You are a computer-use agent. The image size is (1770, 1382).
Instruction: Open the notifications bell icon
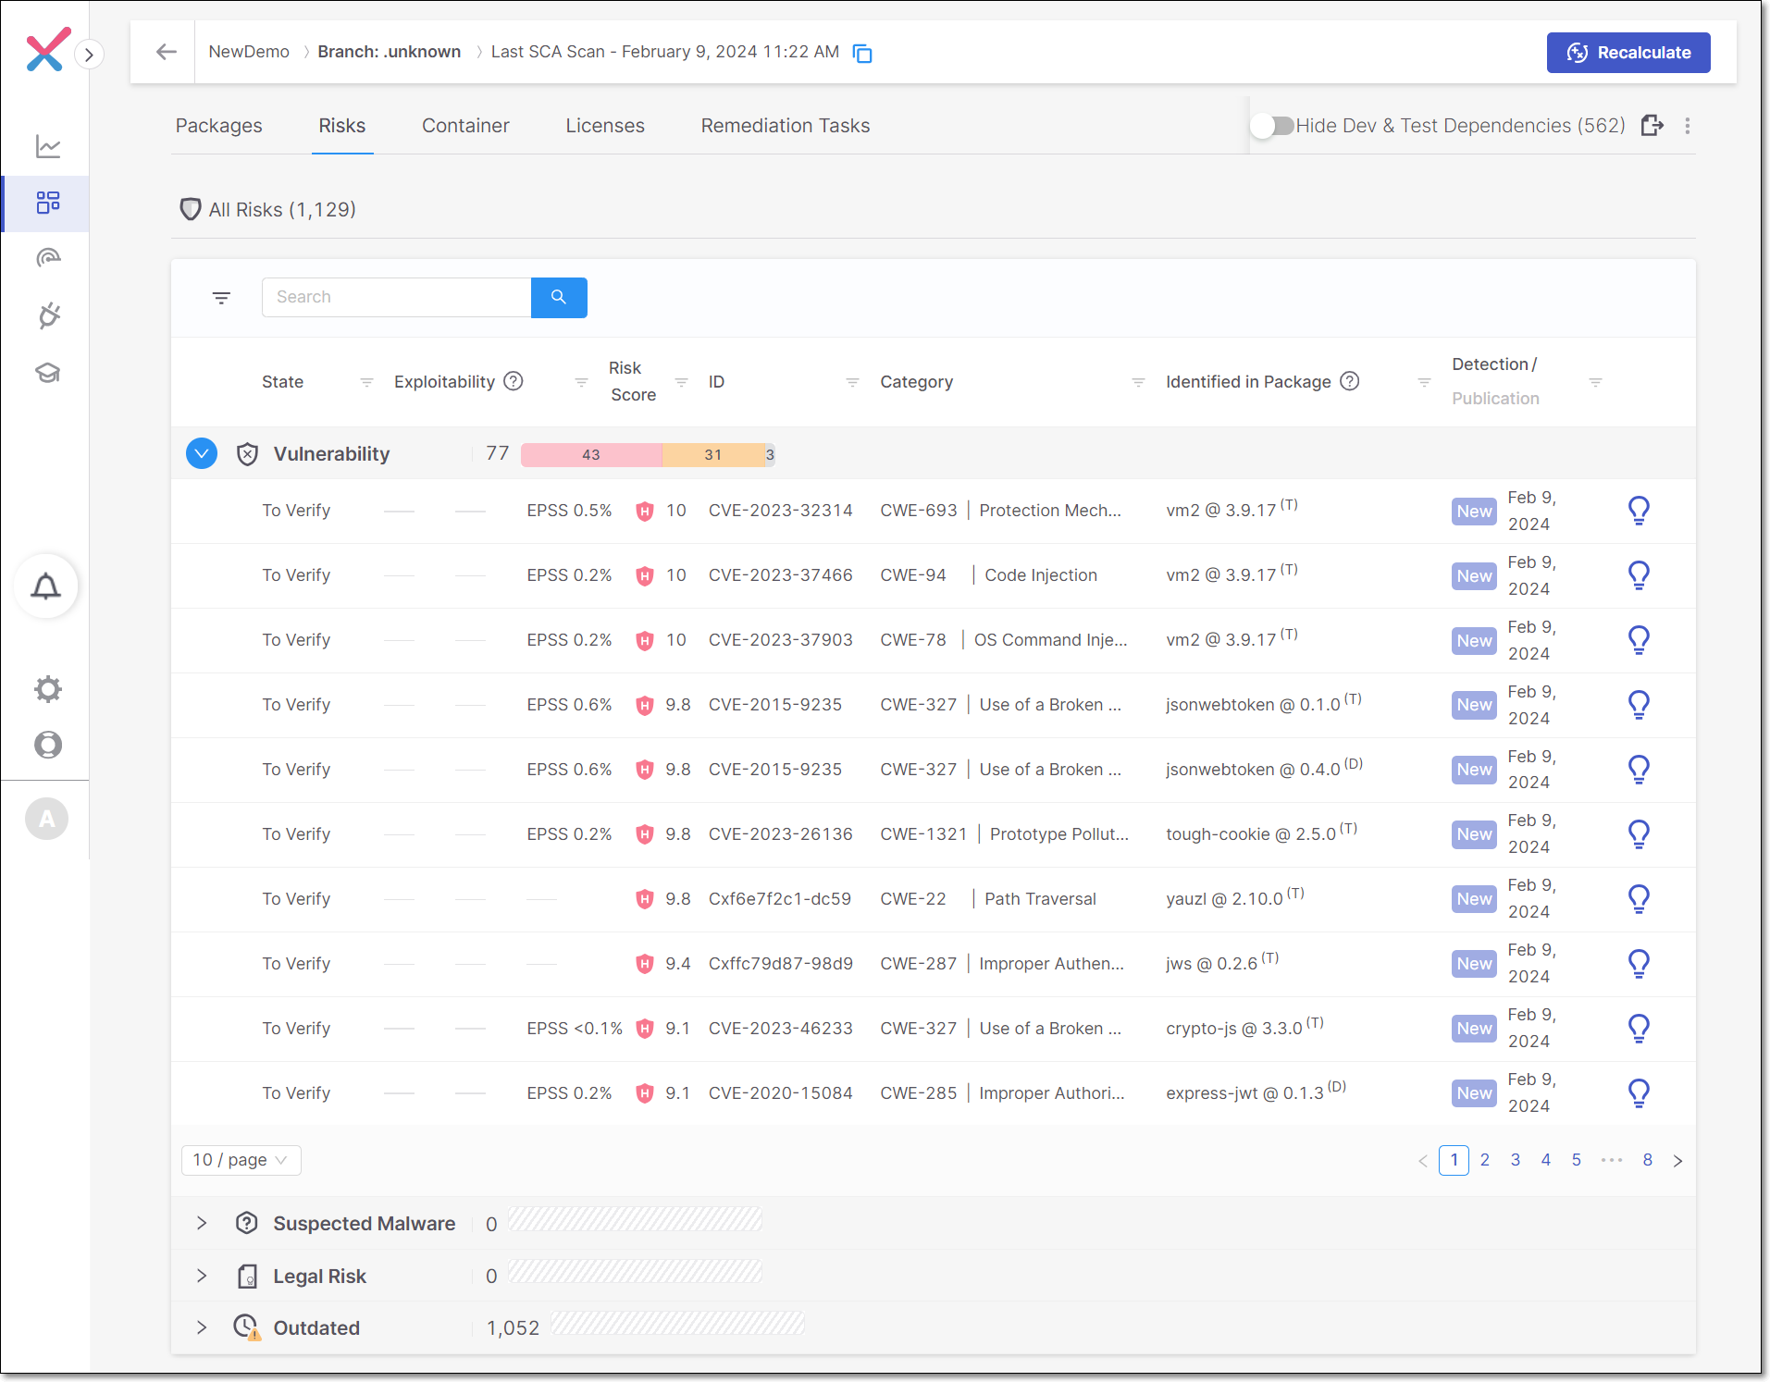pos(46,586)
